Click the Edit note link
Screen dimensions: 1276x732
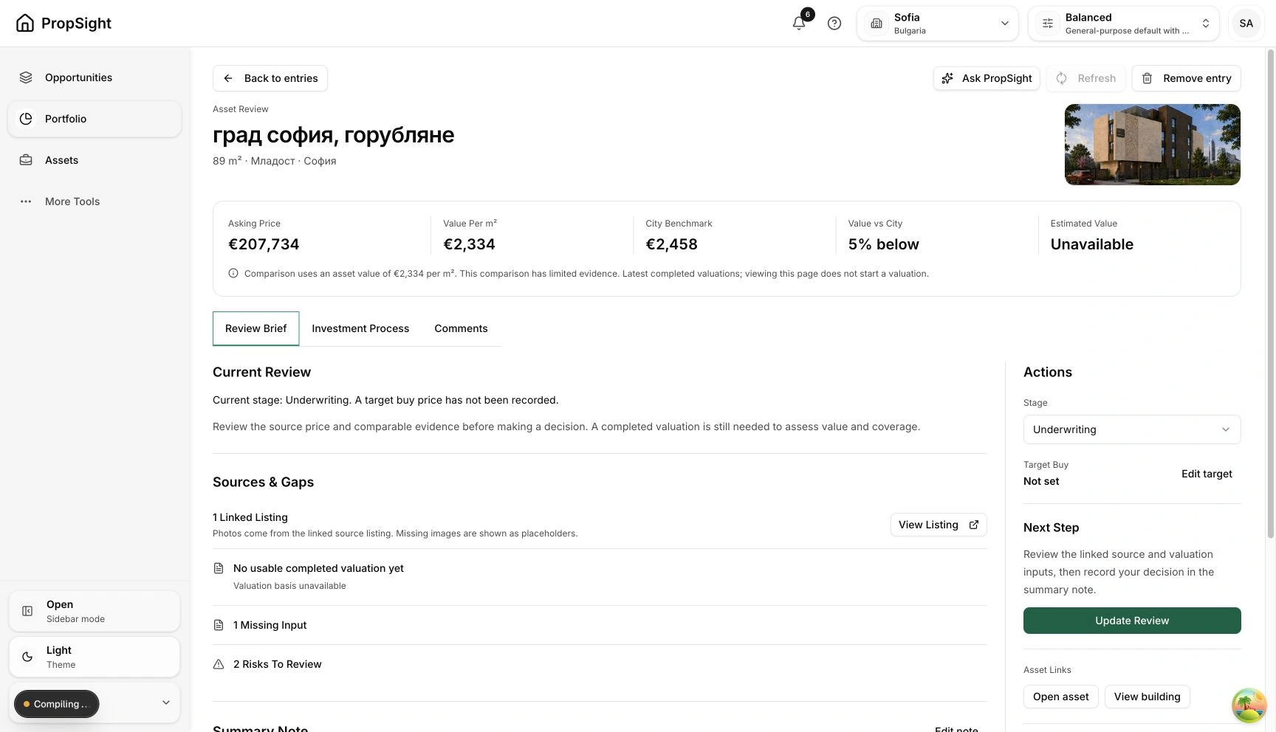pos(956,728)
